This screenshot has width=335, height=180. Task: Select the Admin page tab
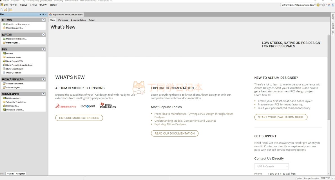92,20
